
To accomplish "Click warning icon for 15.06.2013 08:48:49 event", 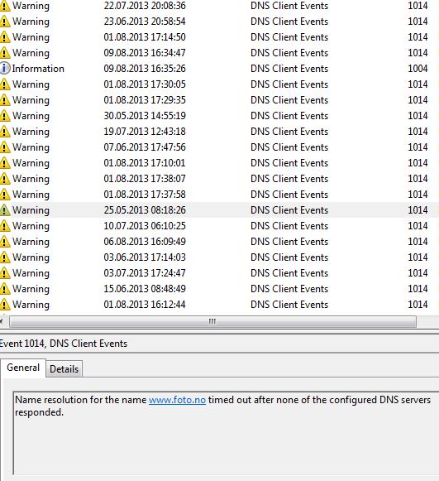I will 5,289.
